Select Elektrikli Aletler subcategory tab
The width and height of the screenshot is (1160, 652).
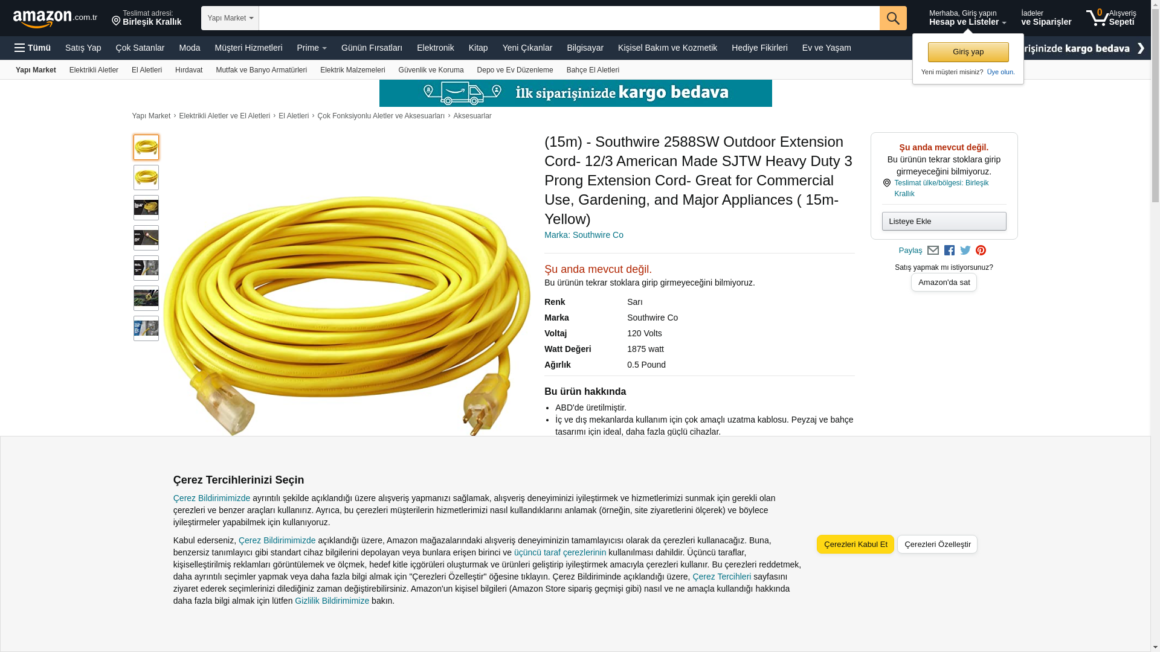click(94, 70)
